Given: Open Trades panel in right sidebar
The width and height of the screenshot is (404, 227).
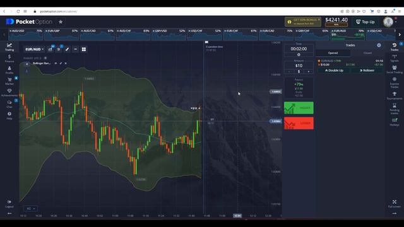Looking at the screenshot, I should pos(394,47).
